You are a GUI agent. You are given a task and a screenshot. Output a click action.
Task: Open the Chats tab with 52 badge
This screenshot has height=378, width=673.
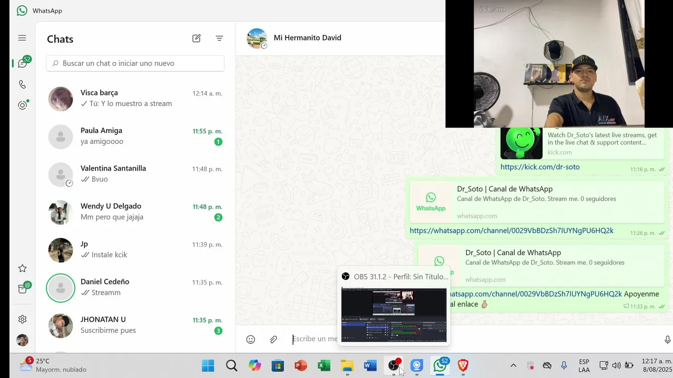[23, 63]
